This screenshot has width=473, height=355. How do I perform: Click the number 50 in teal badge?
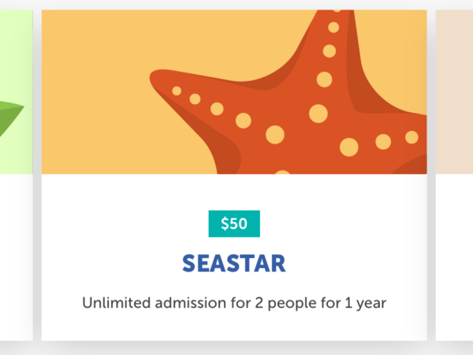[239, 224]
